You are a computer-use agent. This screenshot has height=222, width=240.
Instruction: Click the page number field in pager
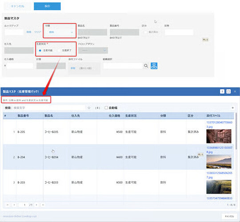24,205
